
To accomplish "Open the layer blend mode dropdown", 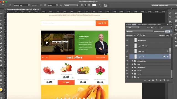I will [139, 31].
